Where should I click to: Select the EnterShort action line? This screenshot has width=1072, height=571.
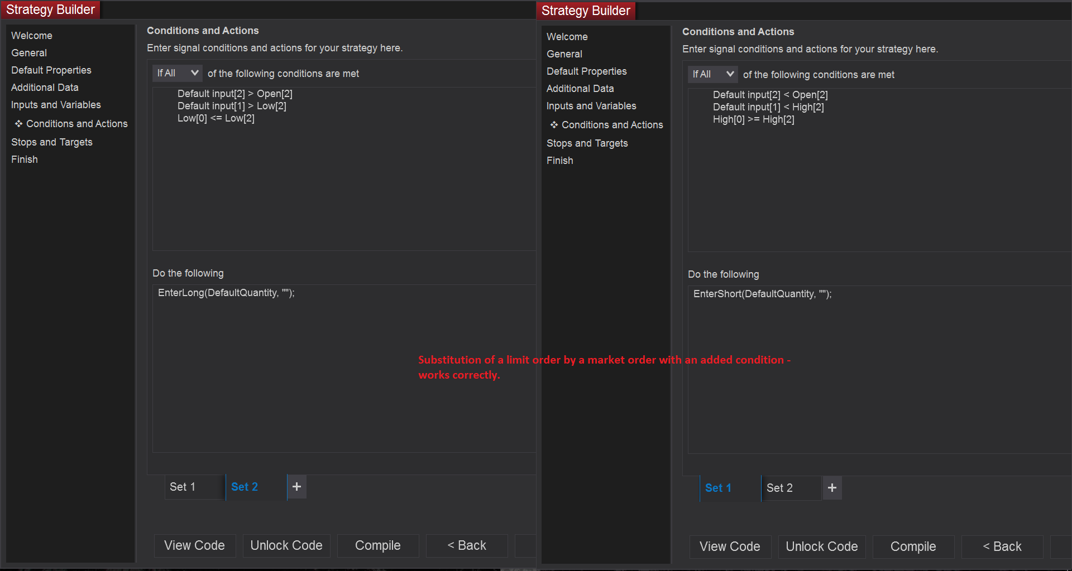coord(762,294)
